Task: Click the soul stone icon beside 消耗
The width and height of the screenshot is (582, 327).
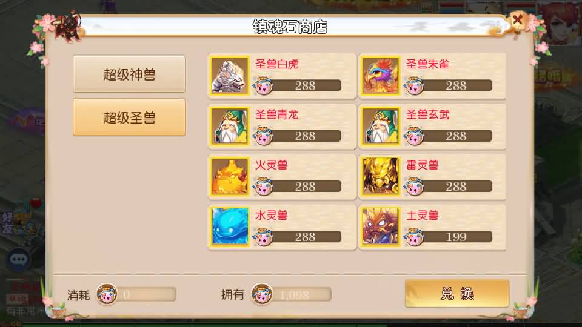Action: (107, 294)
